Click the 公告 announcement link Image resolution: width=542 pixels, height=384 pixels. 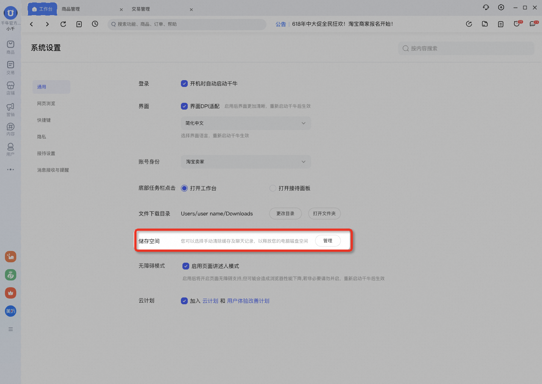point(281,24)
